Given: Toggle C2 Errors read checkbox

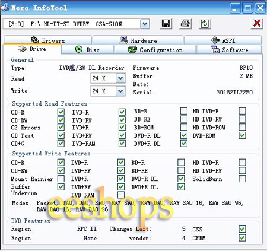Looking at the screenshot, I should click(x=61, y=127).
